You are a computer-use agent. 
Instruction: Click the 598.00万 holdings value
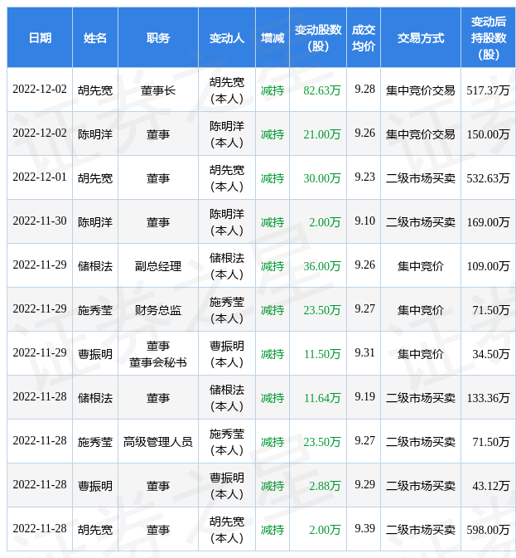point(489,530)
